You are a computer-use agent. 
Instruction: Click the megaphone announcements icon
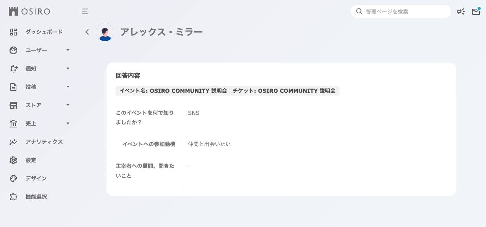pos(461,11)
